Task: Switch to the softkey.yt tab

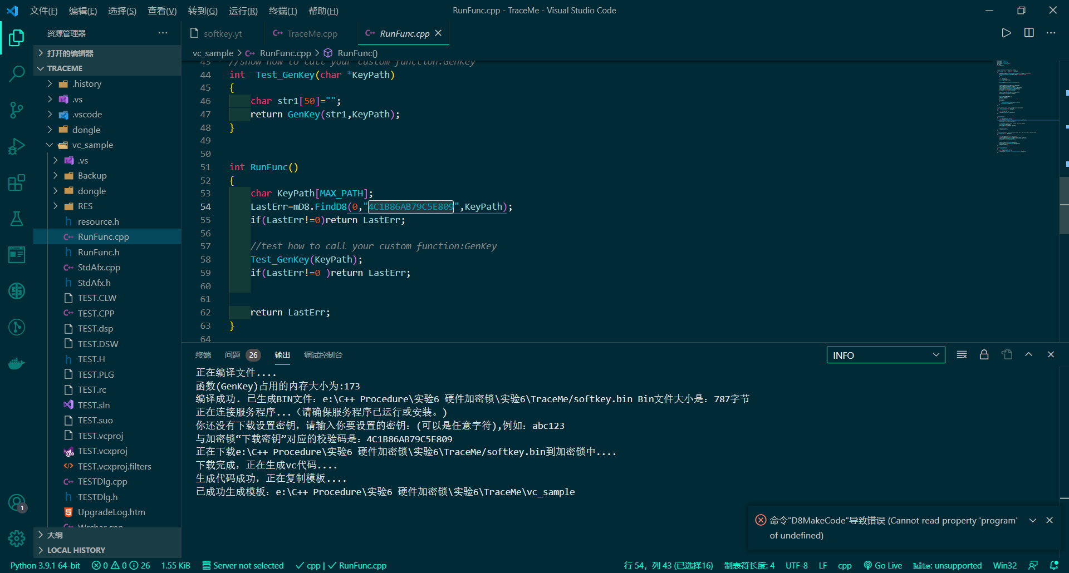Action: 223,33
